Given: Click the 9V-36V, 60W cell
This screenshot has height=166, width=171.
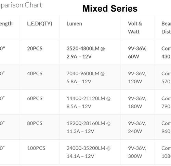Looking at the screenshot, I should (137, 53).
